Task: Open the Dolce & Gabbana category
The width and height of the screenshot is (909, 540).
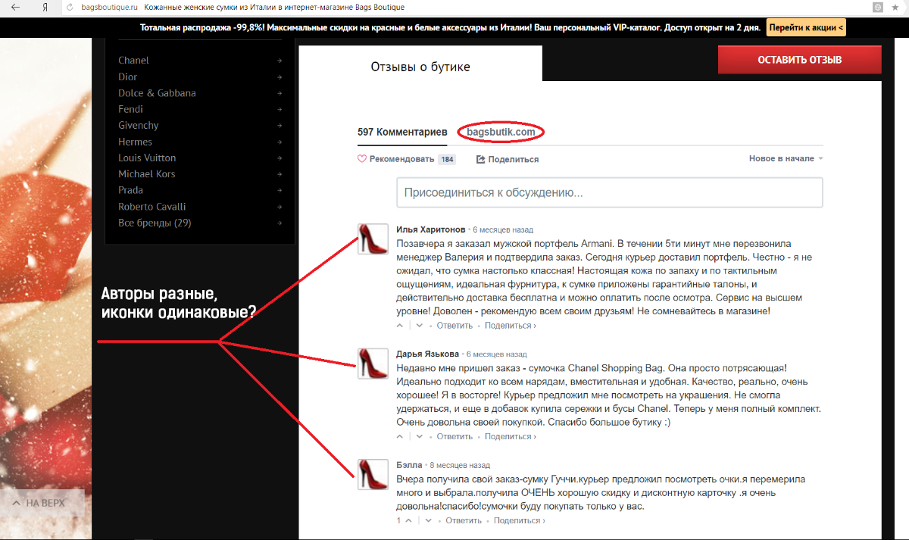Action: tap(157, 93)
